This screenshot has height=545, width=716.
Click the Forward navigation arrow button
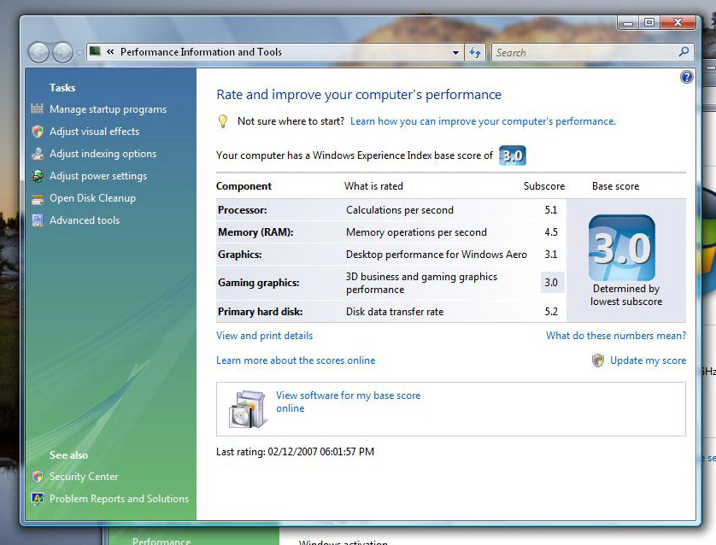tap(62, 52)
